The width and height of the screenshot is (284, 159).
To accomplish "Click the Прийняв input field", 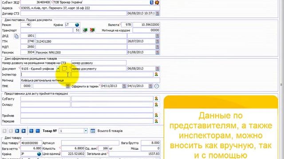I will [87, 115].
